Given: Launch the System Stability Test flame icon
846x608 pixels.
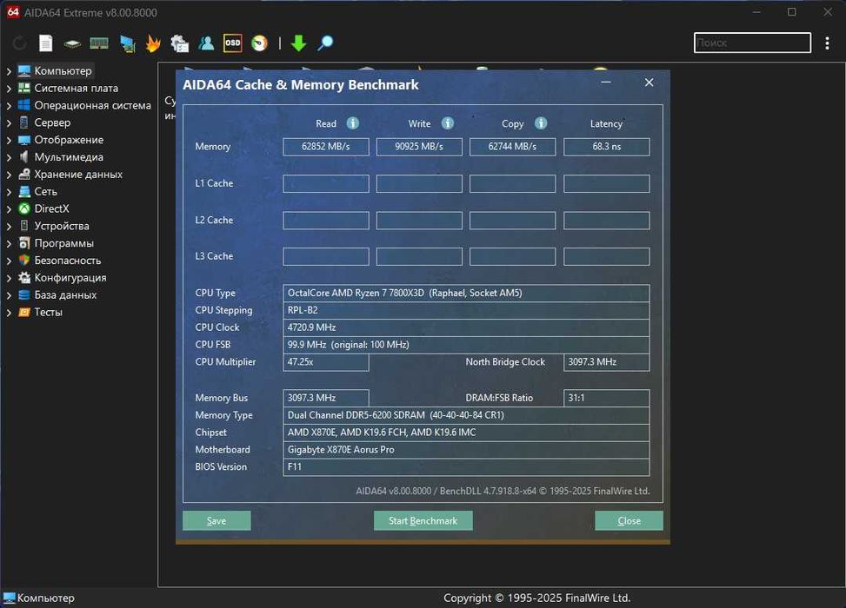Looking at the screenshot, I should [153, 43].
